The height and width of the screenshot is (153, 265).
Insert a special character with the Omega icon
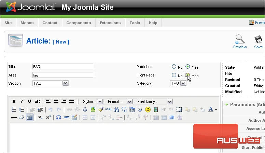pyautogui.click(x=58, y=118)
